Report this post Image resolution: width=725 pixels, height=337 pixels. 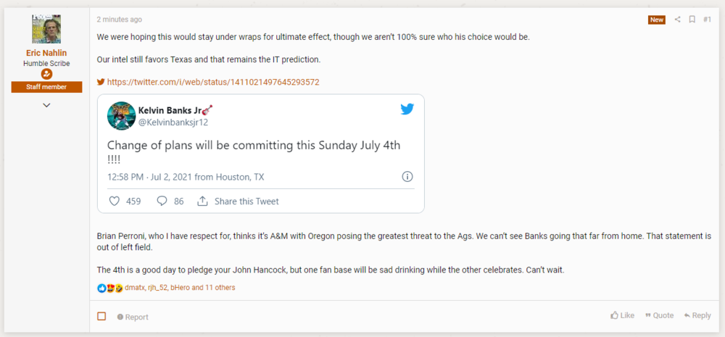tap(132, 317)
